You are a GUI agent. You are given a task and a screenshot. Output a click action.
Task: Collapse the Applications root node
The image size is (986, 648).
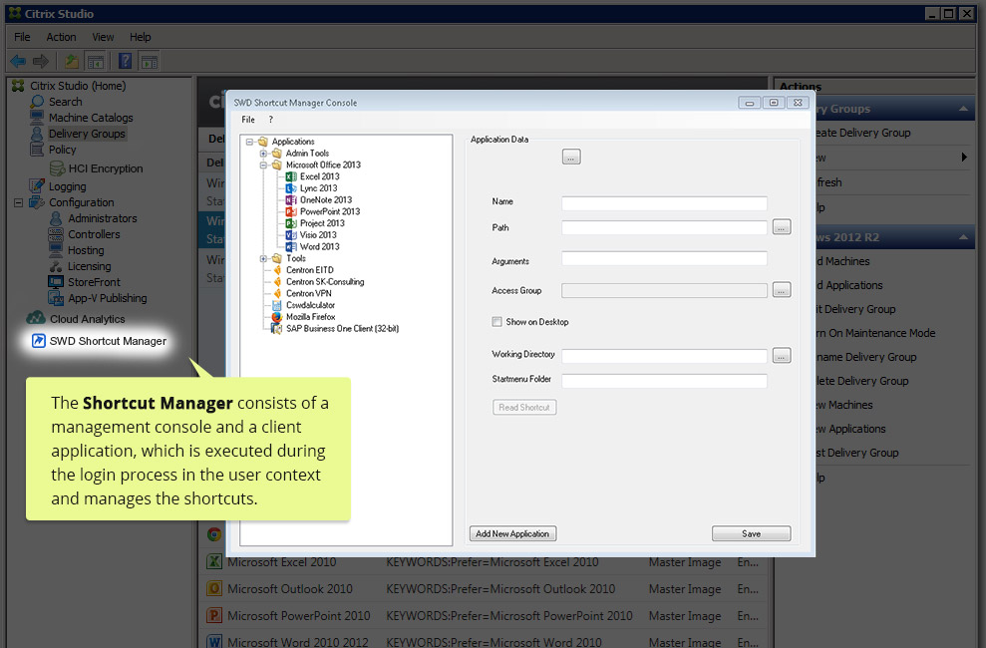coord(249,142)
